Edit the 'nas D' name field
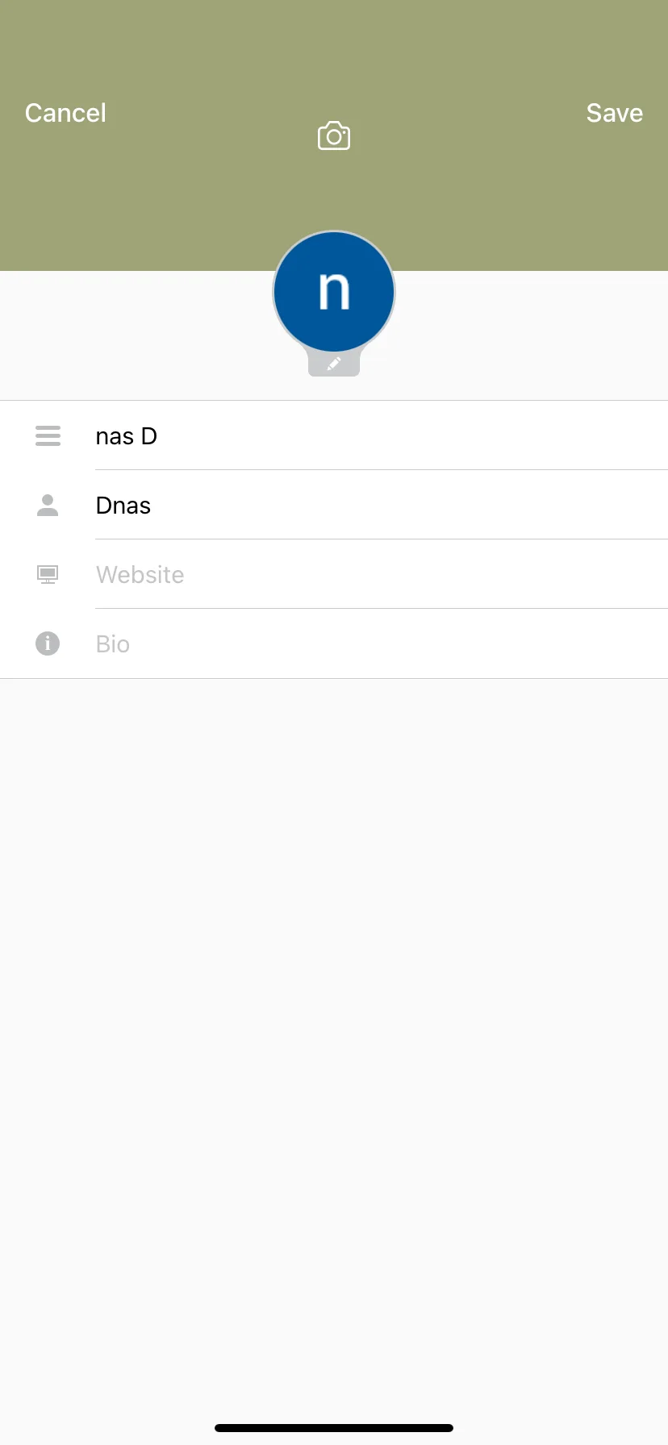 [x=382, y=436]
